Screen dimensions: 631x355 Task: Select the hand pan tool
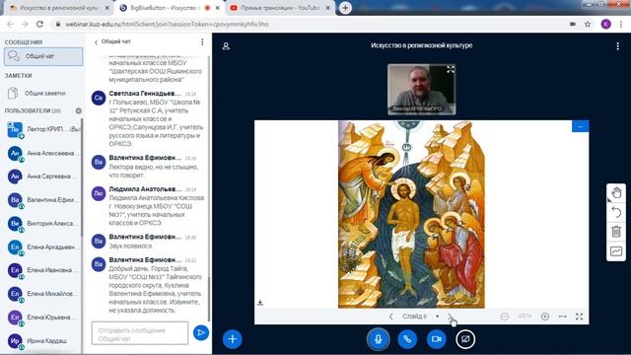(x=616, y=193)
